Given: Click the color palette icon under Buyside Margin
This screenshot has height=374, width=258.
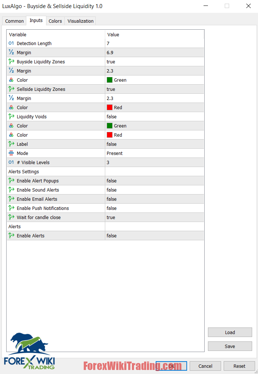Looking at the screenshot, I should click(11, 80).
